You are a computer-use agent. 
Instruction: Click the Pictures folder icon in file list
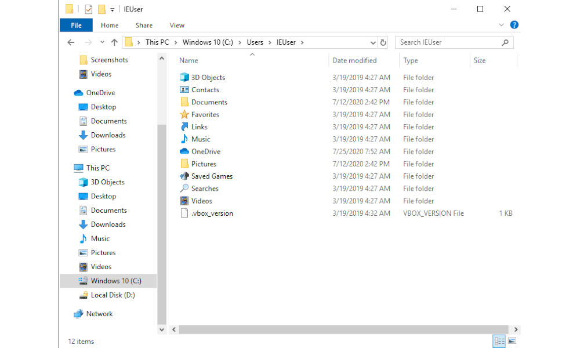(x=184, y=164)
